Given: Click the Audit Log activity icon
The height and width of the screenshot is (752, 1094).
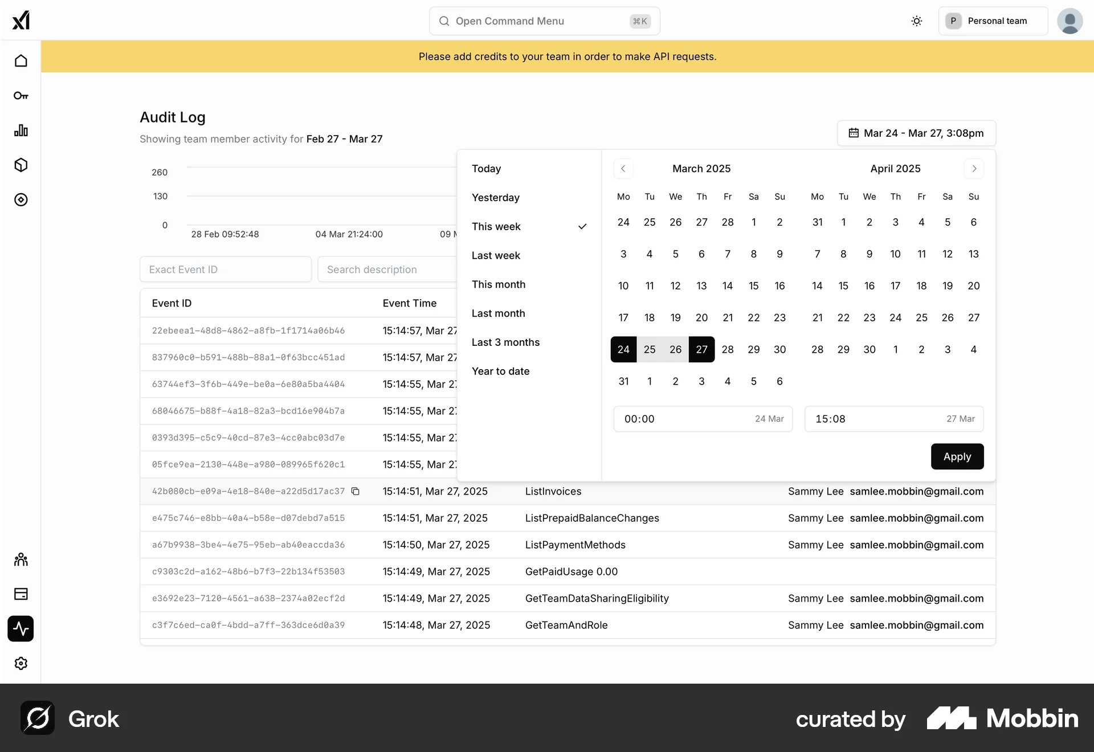Looking at the screenshot, I should click(21, 629).
